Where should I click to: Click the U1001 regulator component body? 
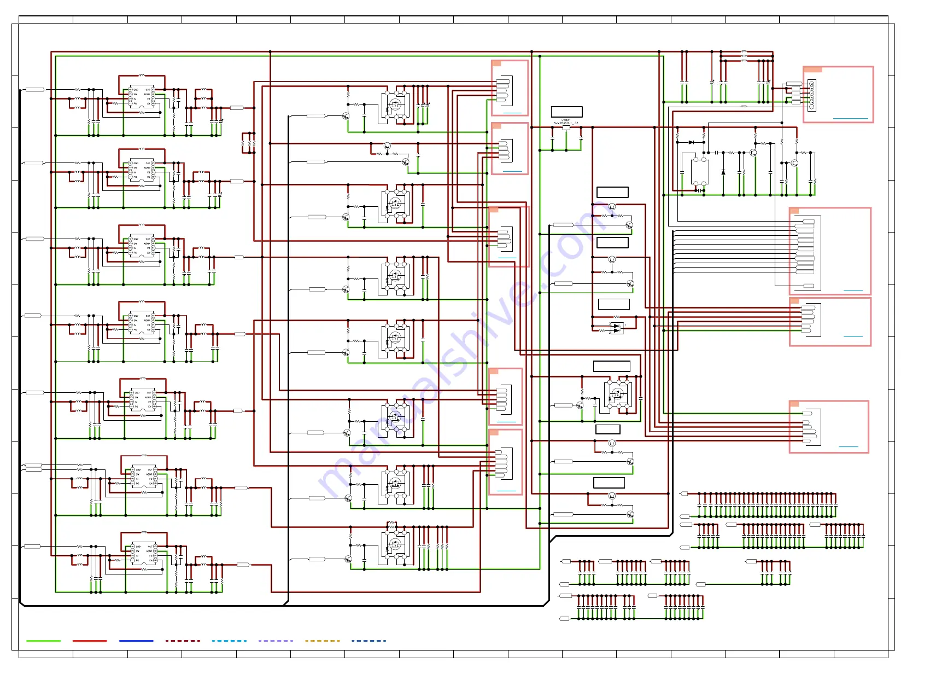[566, 128]
